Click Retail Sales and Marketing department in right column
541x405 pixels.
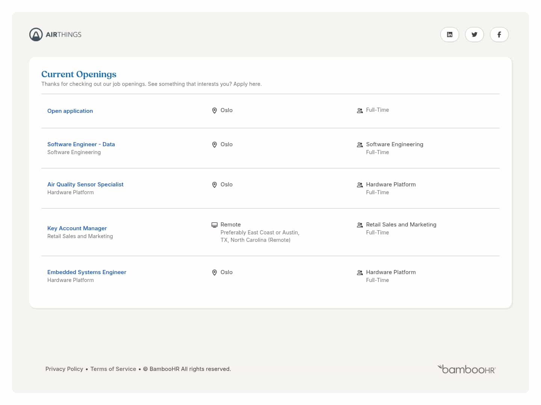tap(401, 225)
